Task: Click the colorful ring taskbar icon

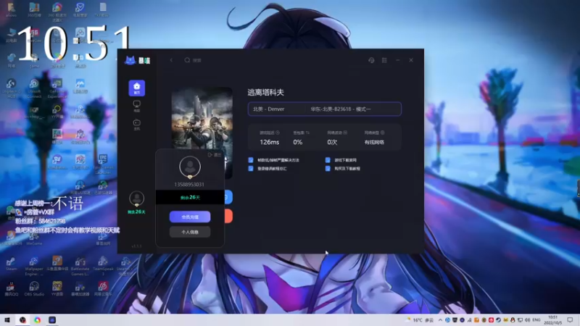Action: point(38,320)
